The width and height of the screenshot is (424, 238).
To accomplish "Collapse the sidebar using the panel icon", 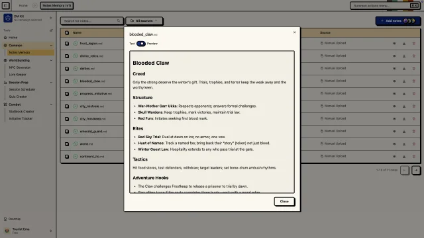I will pos(5,5).
